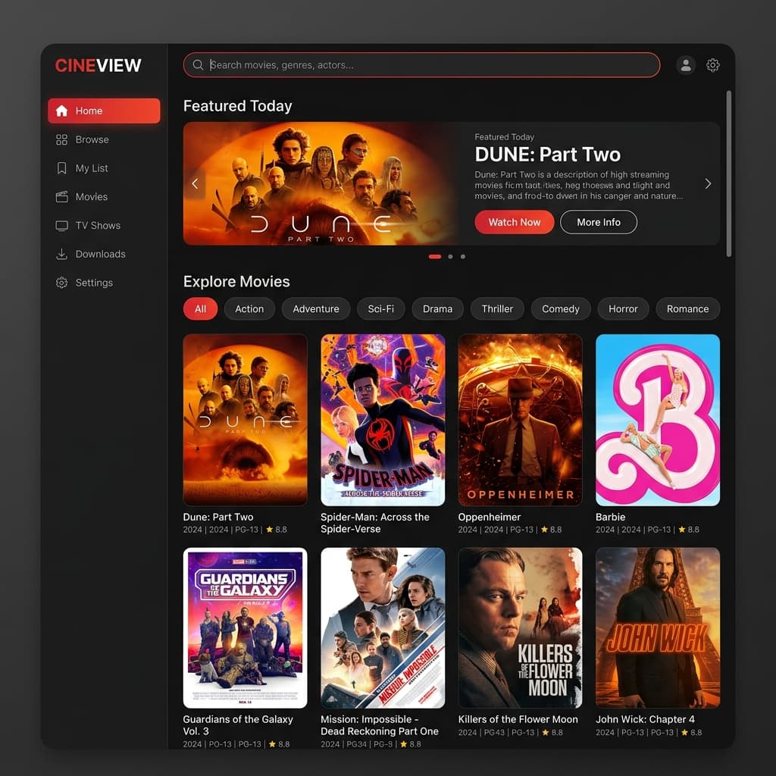Click the star rating under Barbie
The image size is (776, 776).
(689, 530)
